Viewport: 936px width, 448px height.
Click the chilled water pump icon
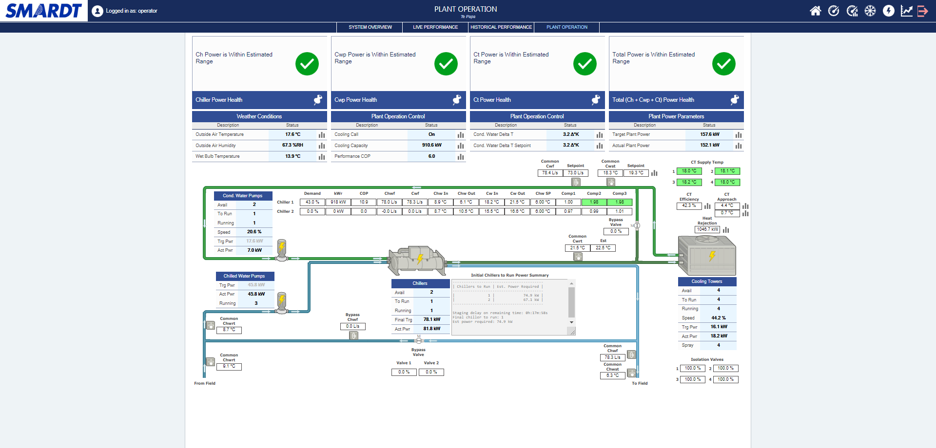(282, 302)
